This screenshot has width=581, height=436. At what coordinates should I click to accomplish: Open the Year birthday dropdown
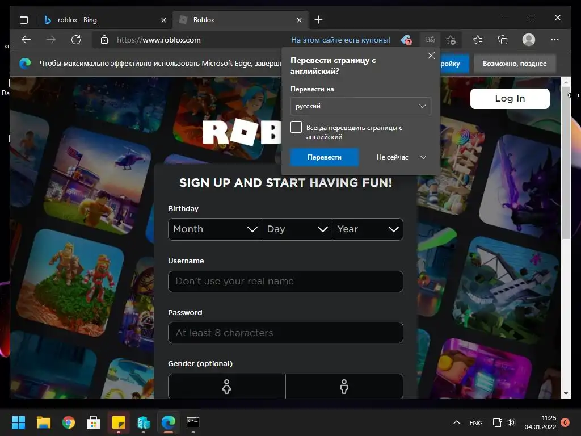[x=368, y=229]
